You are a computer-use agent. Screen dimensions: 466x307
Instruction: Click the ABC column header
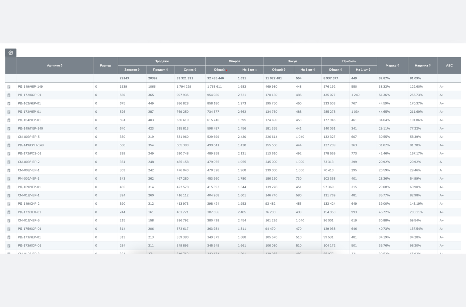[449, 66]
